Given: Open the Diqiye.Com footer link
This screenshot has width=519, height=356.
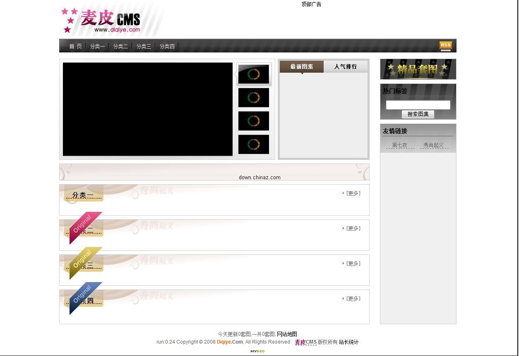Looking at the screenshot, I should pyautogui.click(x=230, y=342).
